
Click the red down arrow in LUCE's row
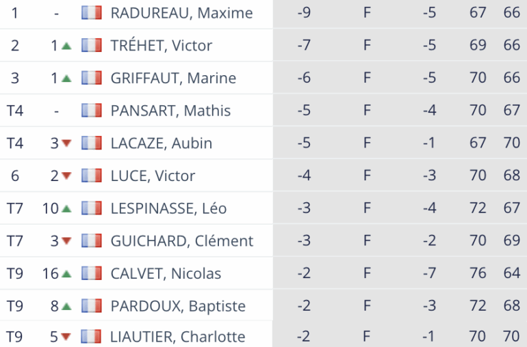[x=66, y=176]
